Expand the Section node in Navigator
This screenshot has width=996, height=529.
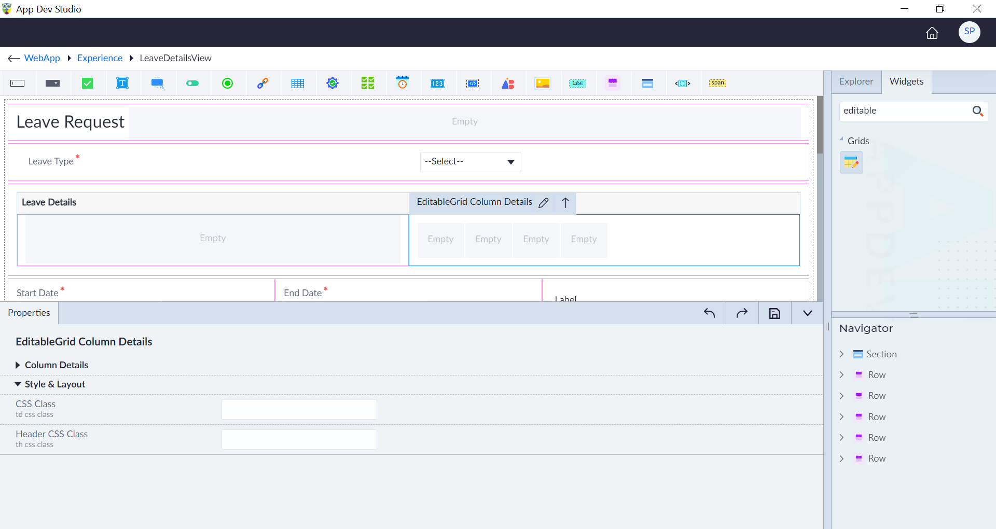tap(841, 354)
